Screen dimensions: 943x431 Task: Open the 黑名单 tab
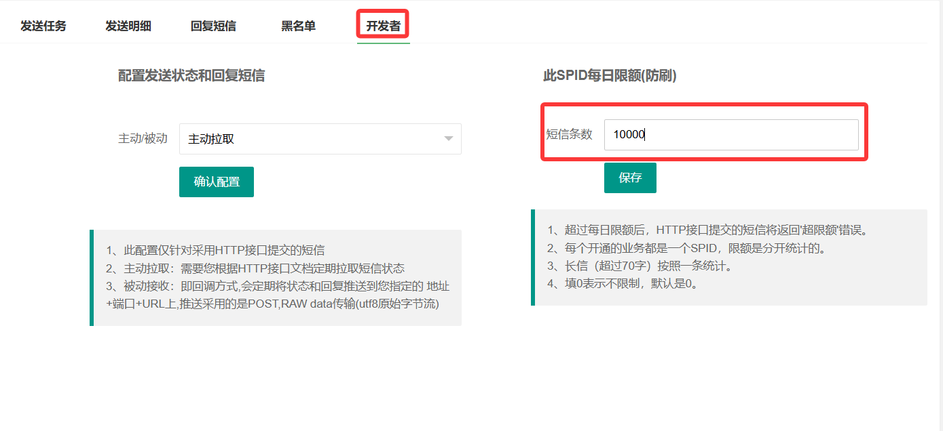[298, 26]
